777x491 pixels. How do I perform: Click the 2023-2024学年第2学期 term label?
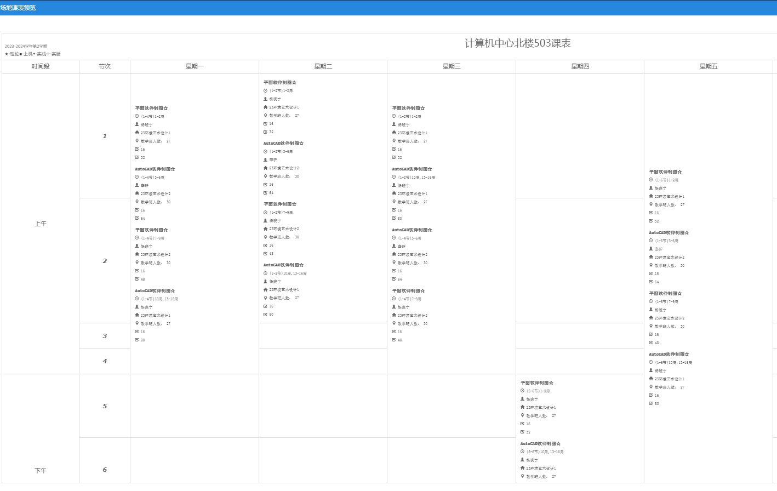click(26, 47)
